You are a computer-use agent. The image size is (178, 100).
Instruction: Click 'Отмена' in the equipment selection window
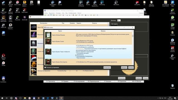[x=145, y=78]
